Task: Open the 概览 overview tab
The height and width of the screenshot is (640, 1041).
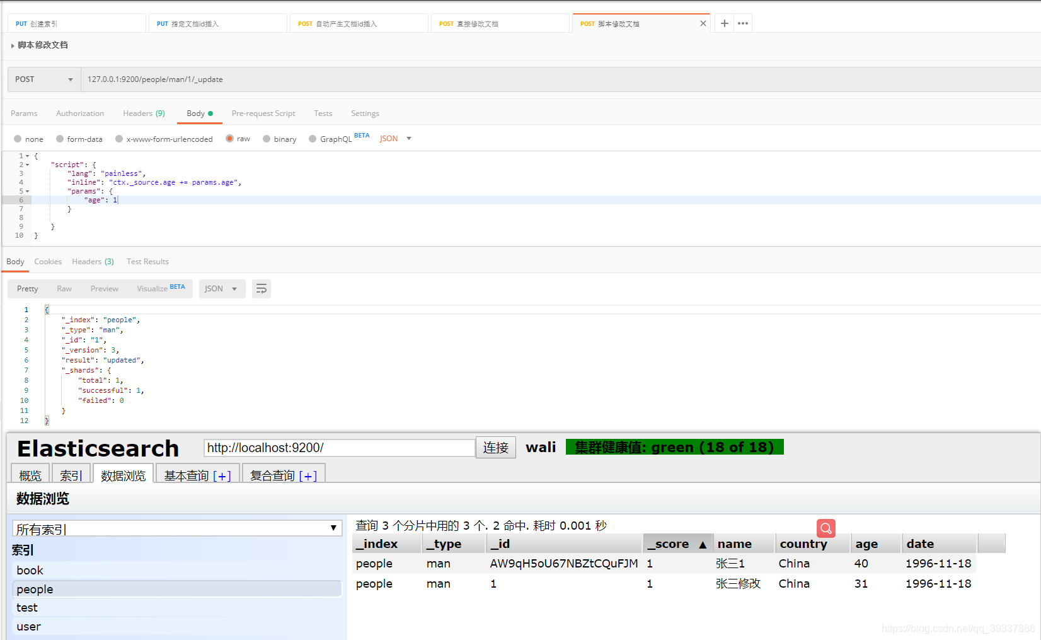Action: [x=30, y=475]
